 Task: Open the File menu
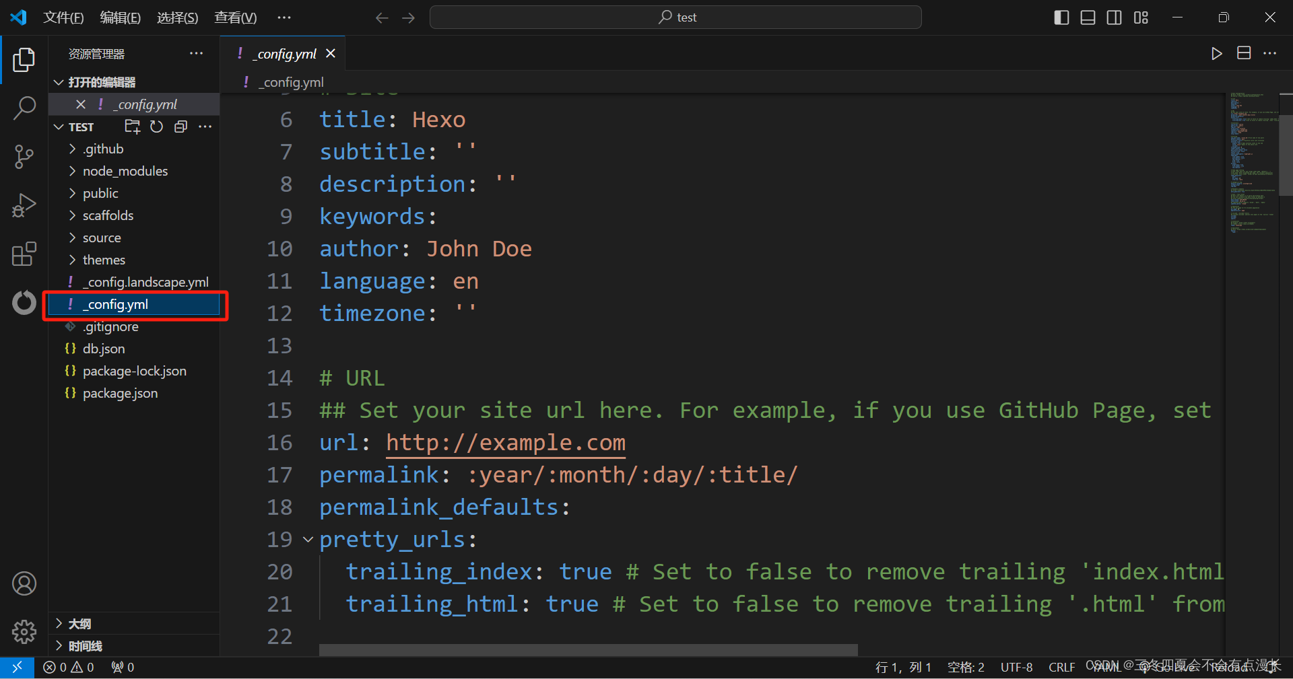tap(63, 17)
